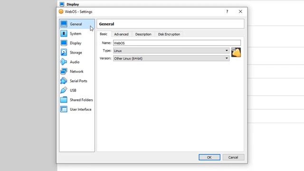Image resolution: width=304 pixels, height=171 pixels.
Task: Click the Audio speaker icon
Action: coord(64,62)
